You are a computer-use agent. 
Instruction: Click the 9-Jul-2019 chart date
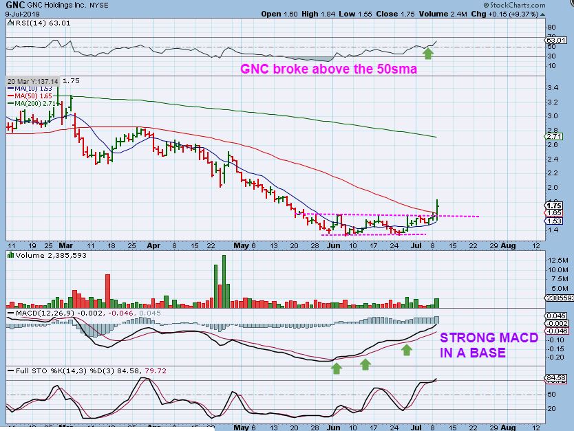(22, 14)
